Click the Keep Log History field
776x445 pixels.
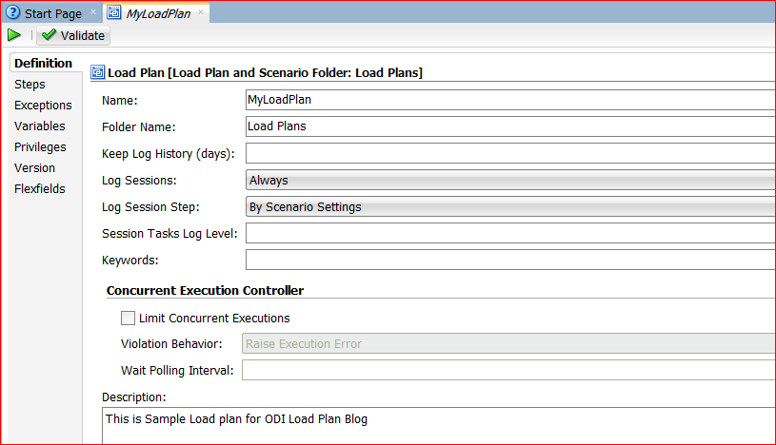pyautogui.click(x=510, y=153)
